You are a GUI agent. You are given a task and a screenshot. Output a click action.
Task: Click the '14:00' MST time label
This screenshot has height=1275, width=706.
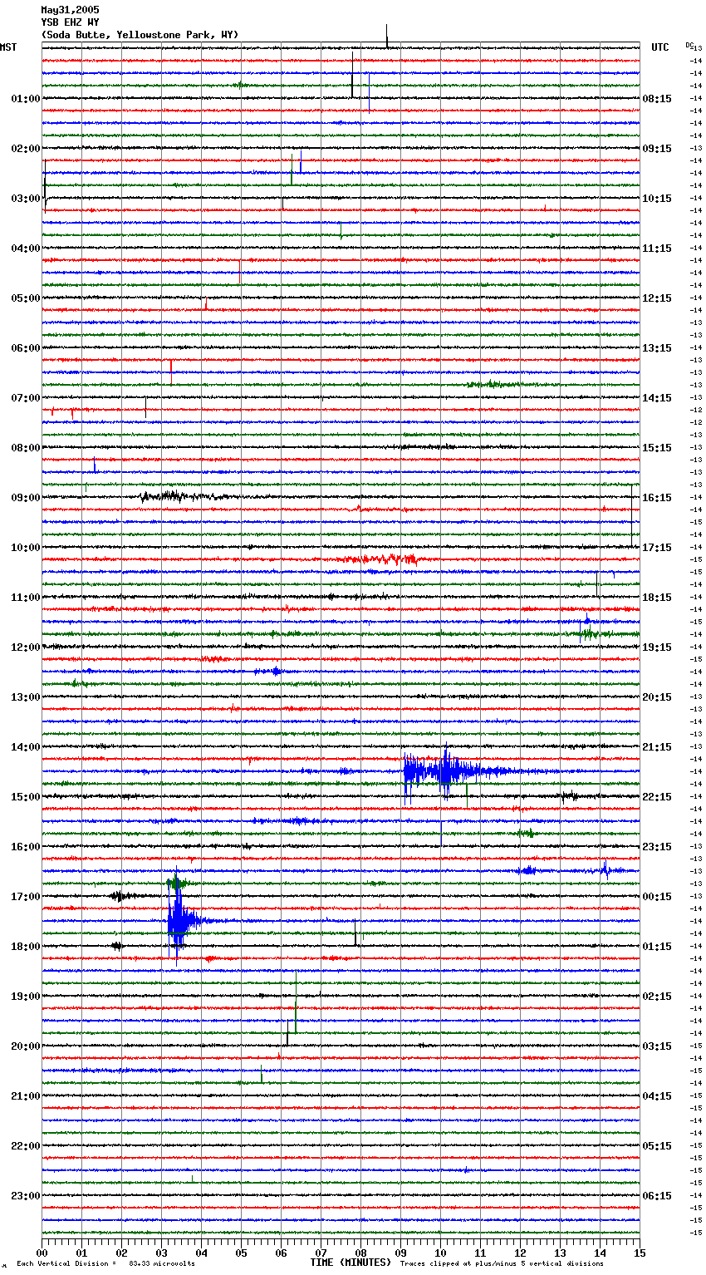(x=26, y=747)
